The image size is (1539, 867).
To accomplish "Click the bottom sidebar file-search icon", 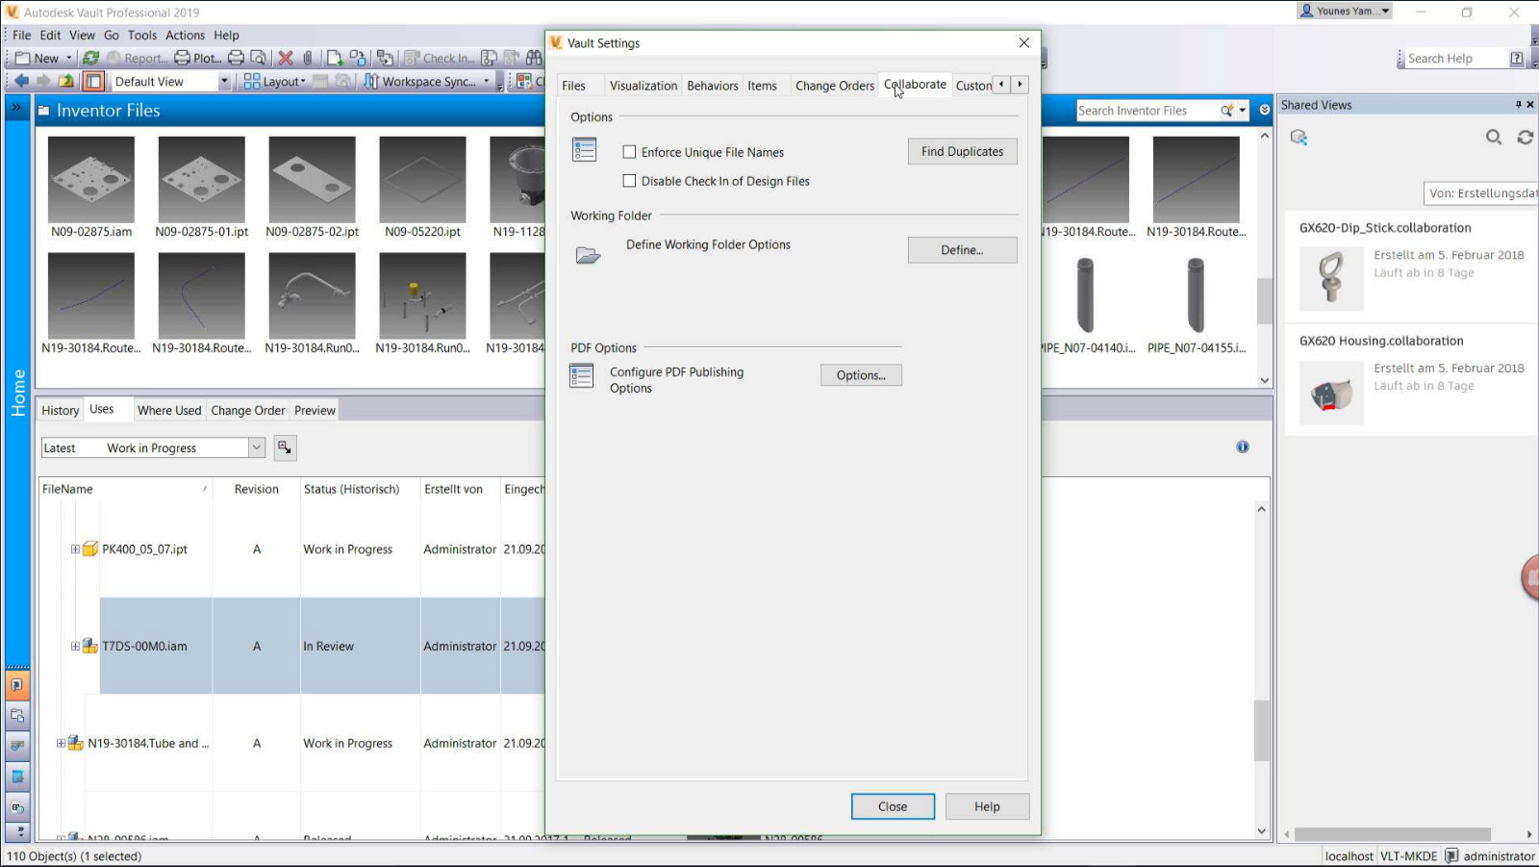I will tap(16, 807).
